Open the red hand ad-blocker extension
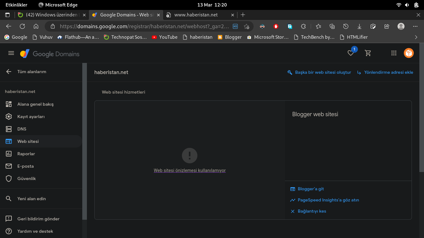Image resolution: width=424 pixels, height=238 pixels. (276, 26)
